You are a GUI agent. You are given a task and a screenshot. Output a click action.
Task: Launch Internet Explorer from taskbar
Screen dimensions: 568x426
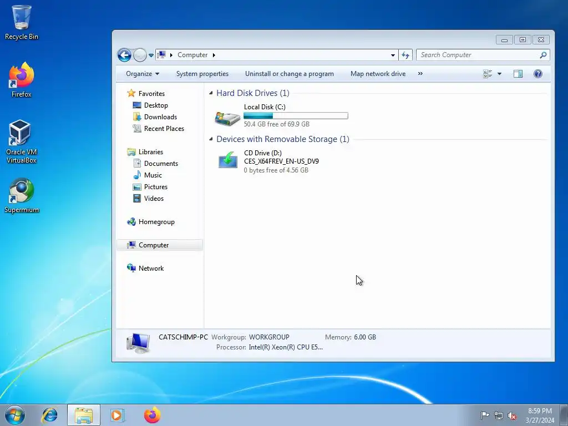tap(49, 415)
